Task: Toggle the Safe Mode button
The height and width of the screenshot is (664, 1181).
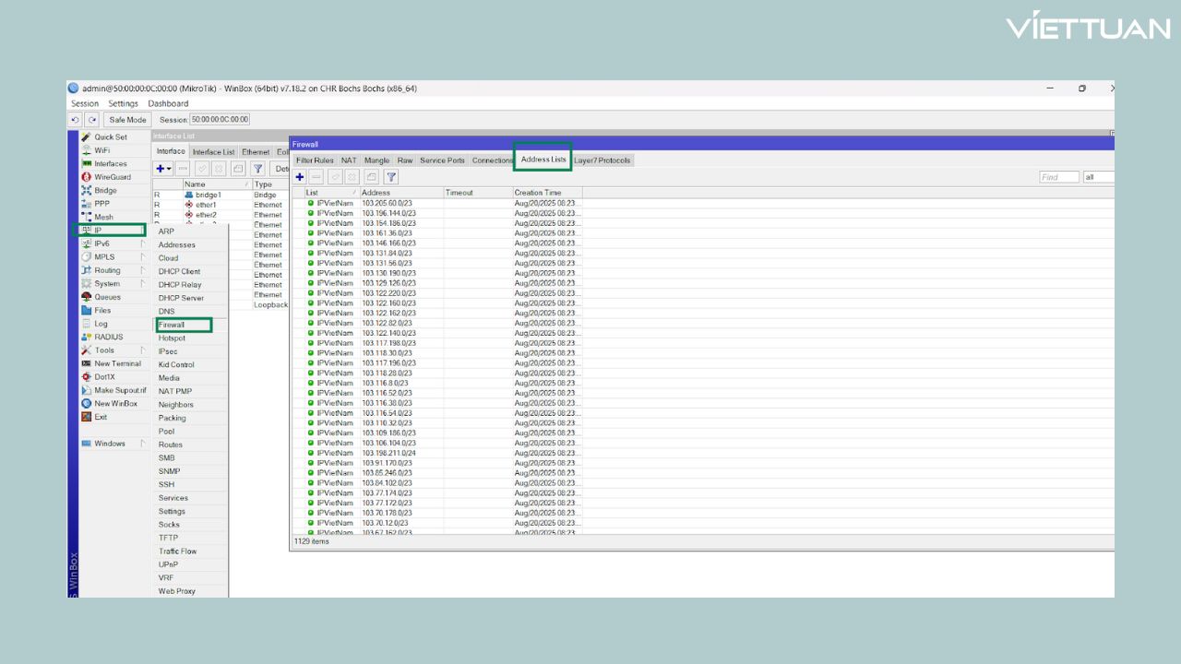Action: click(x=126, y=120)
